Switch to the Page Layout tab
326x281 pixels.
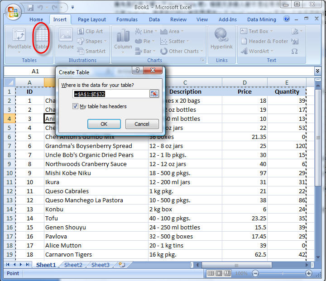(91, 19)
